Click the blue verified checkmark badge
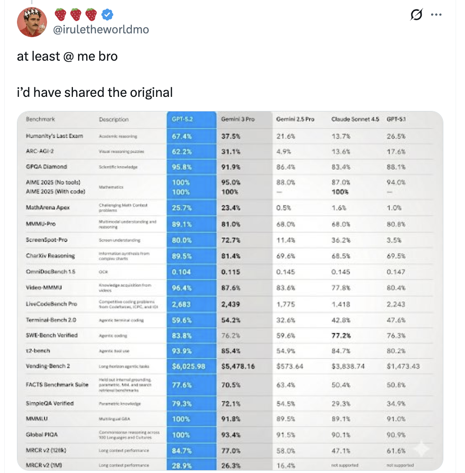 [107, 15]
